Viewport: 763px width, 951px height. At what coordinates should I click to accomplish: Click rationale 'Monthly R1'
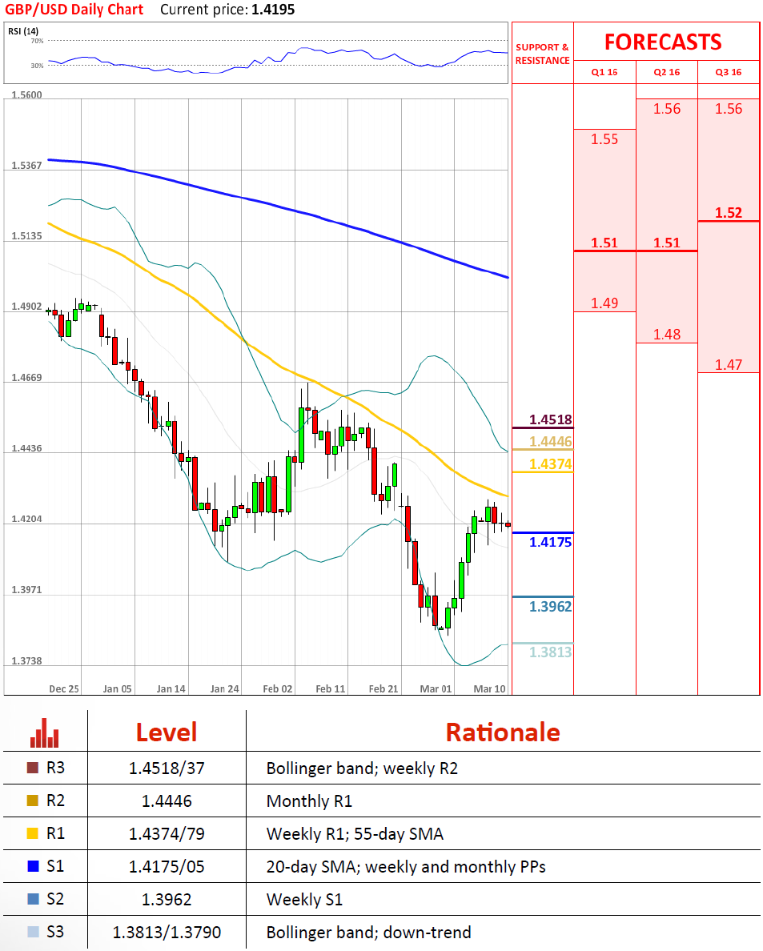309,801
